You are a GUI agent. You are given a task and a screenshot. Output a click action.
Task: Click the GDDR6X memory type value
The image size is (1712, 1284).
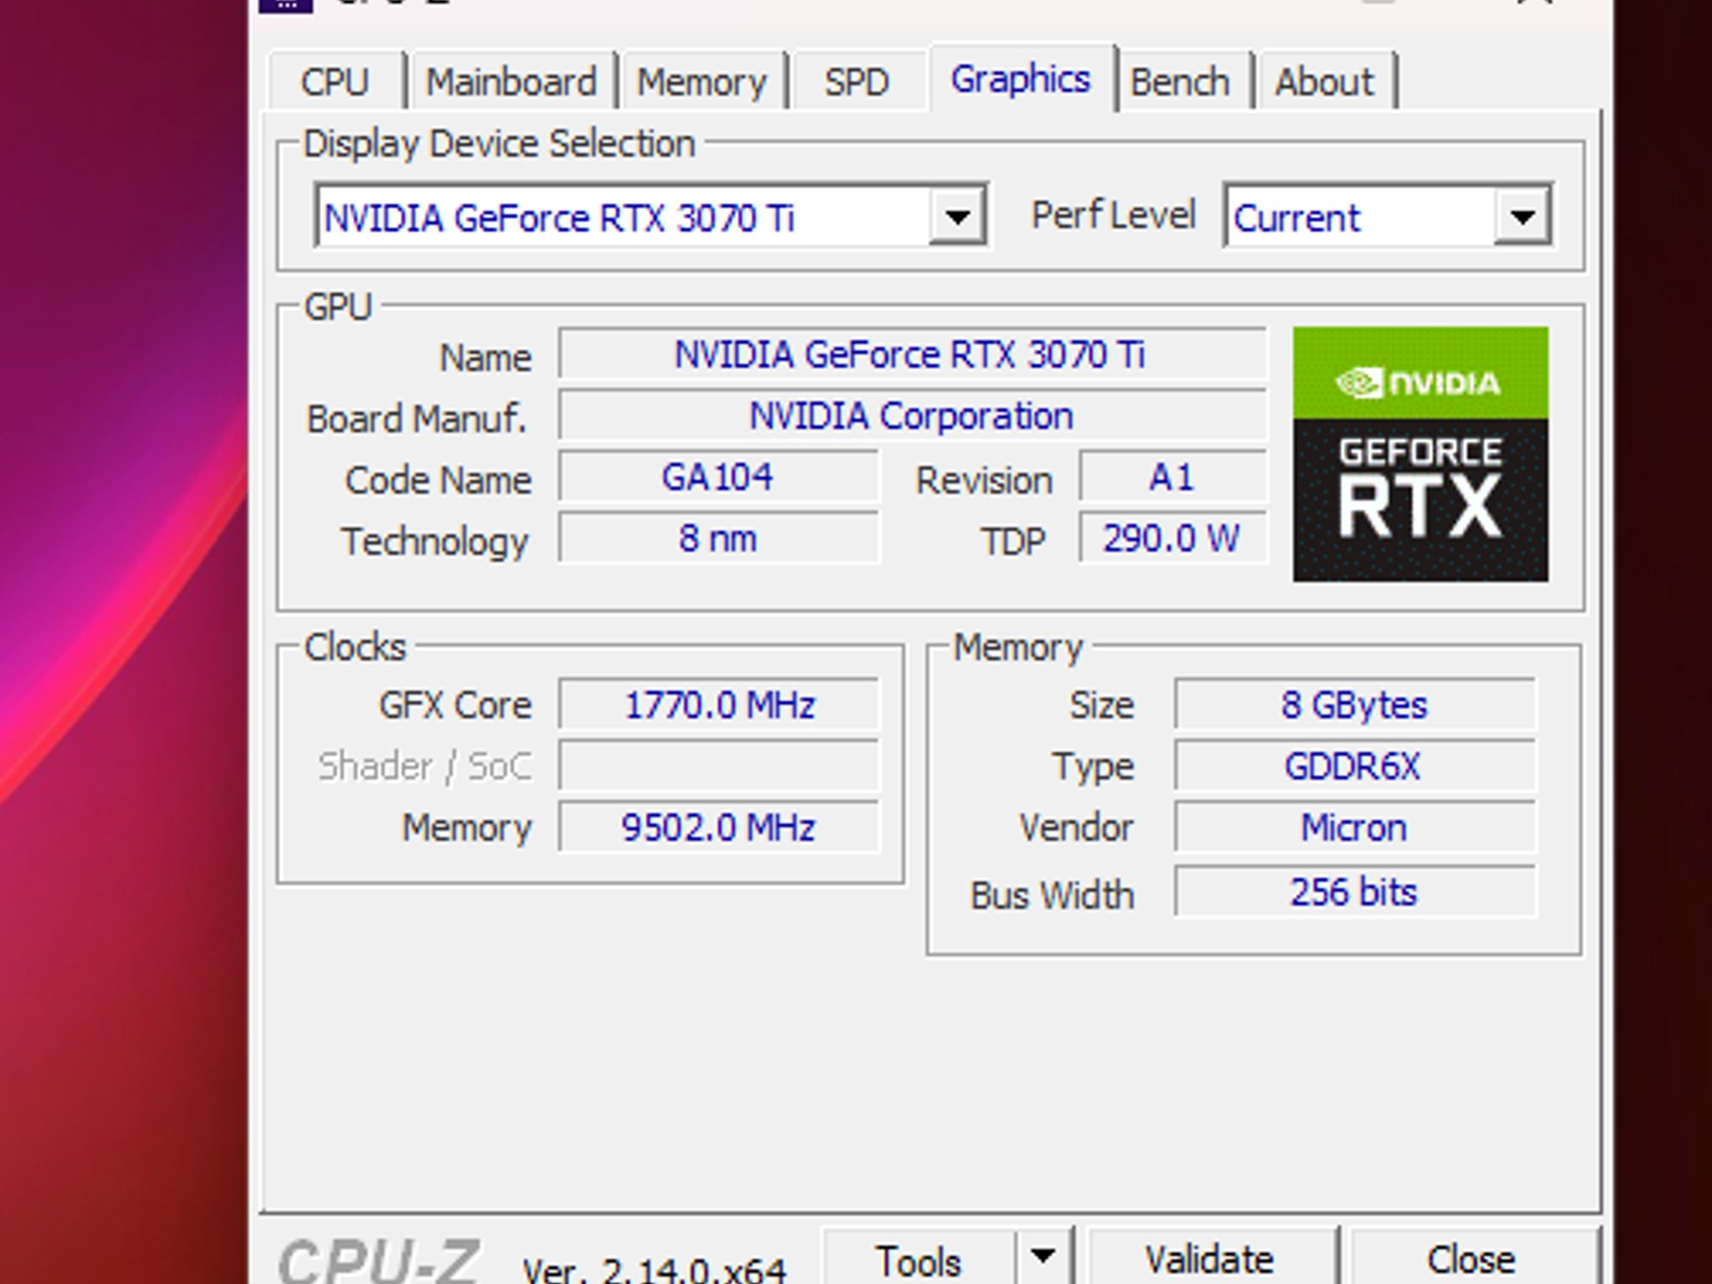[x=1355, y=766]
